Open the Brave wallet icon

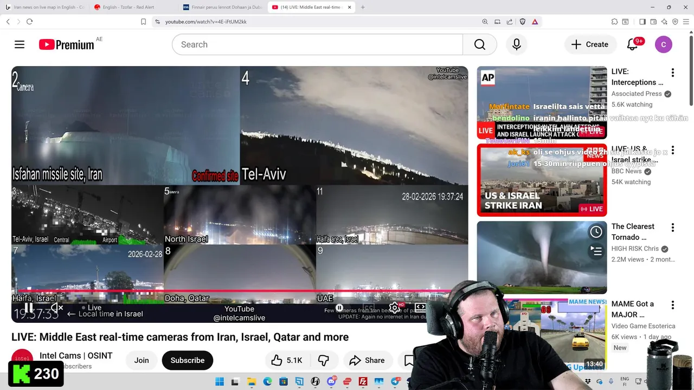click(653, 22)
